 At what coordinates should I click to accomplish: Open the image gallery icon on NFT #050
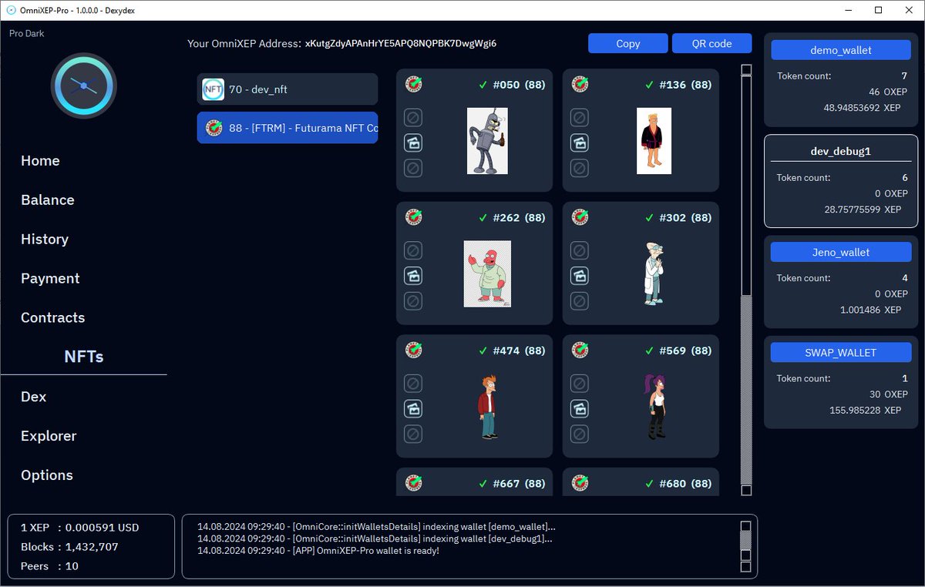pyautogui.click(x=413, y=143)
